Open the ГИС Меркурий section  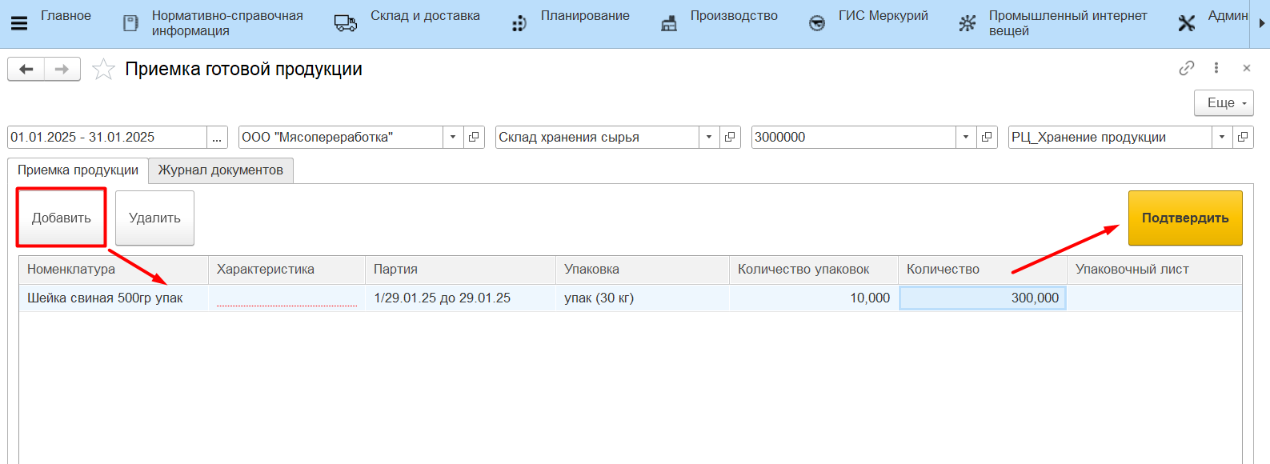tap(883, 16)
